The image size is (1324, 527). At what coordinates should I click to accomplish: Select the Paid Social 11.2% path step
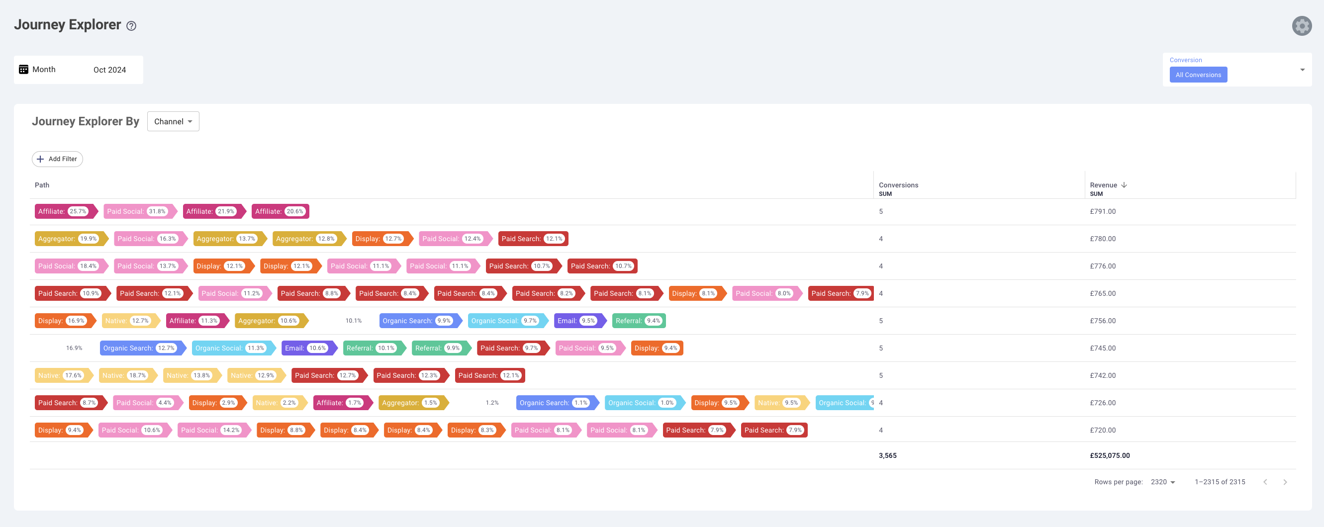pos(235,293)
